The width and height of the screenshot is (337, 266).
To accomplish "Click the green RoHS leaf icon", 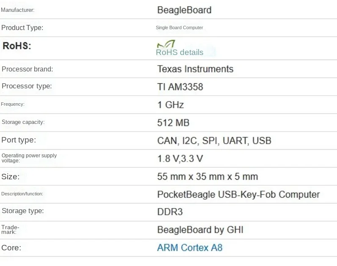I will [x=166, y=44].
